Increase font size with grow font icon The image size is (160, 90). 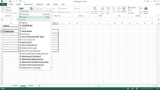tap(38, 8)
